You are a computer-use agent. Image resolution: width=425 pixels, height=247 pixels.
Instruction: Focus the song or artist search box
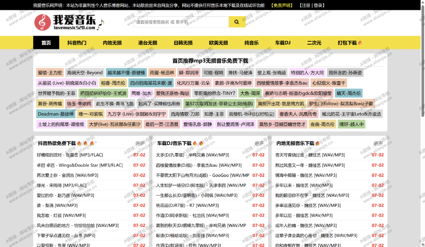[x=181, y=22]
